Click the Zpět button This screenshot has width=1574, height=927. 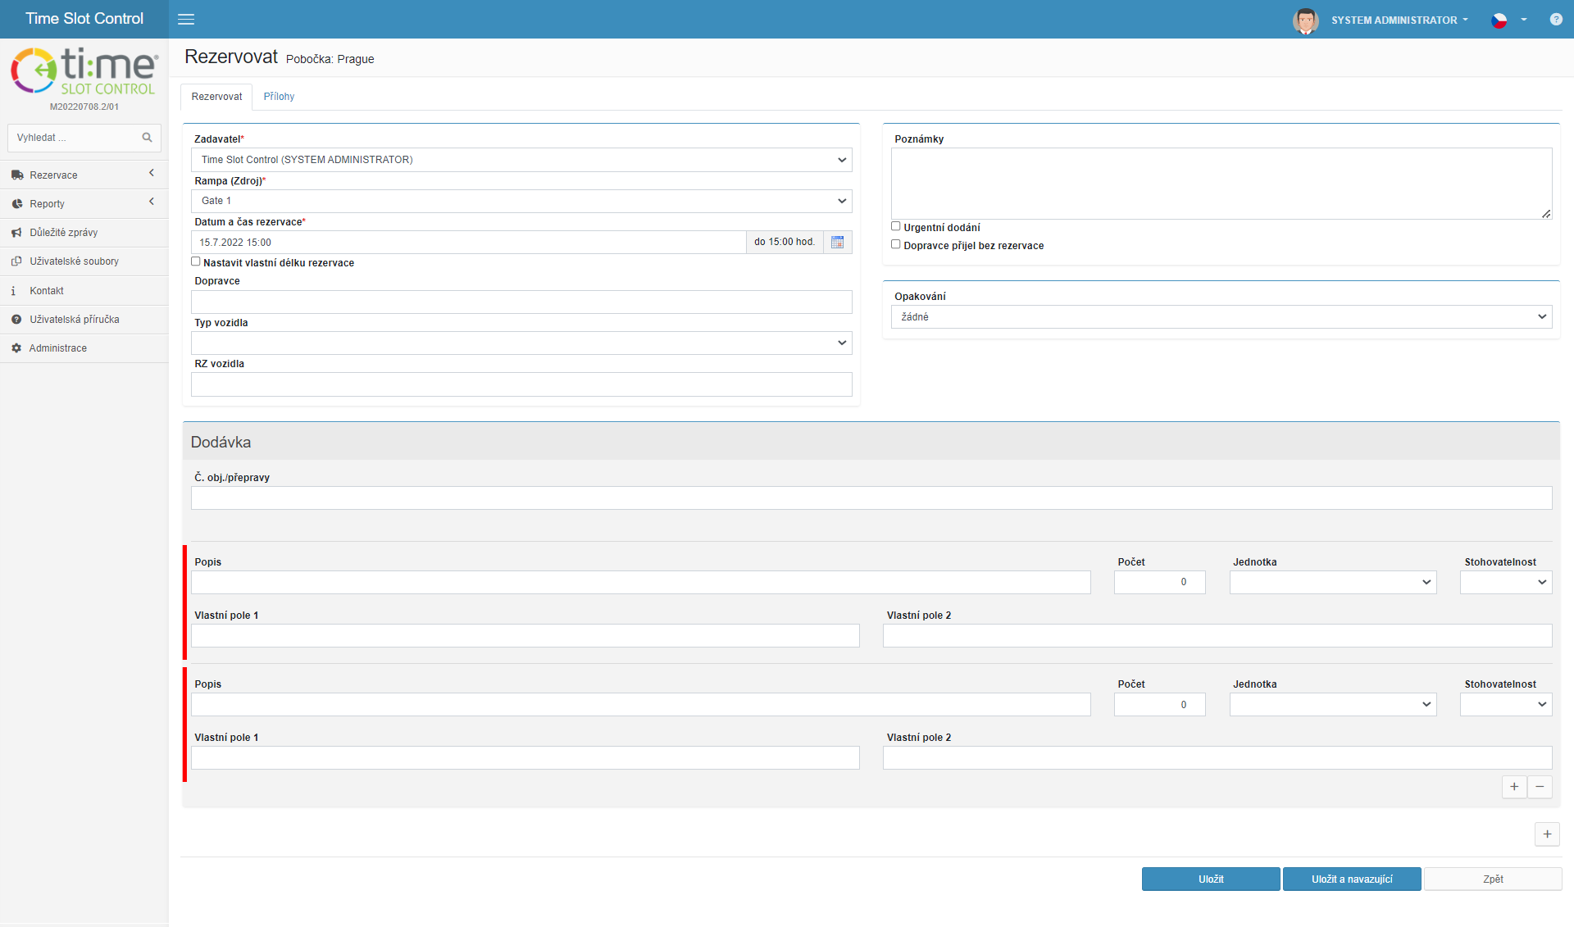coord(1493,879)
